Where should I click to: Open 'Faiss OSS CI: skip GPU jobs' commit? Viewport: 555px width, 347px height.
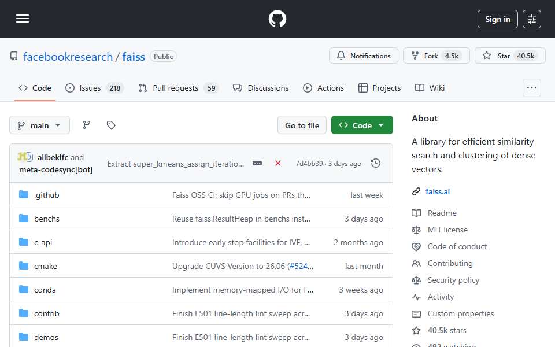(241, 195)
